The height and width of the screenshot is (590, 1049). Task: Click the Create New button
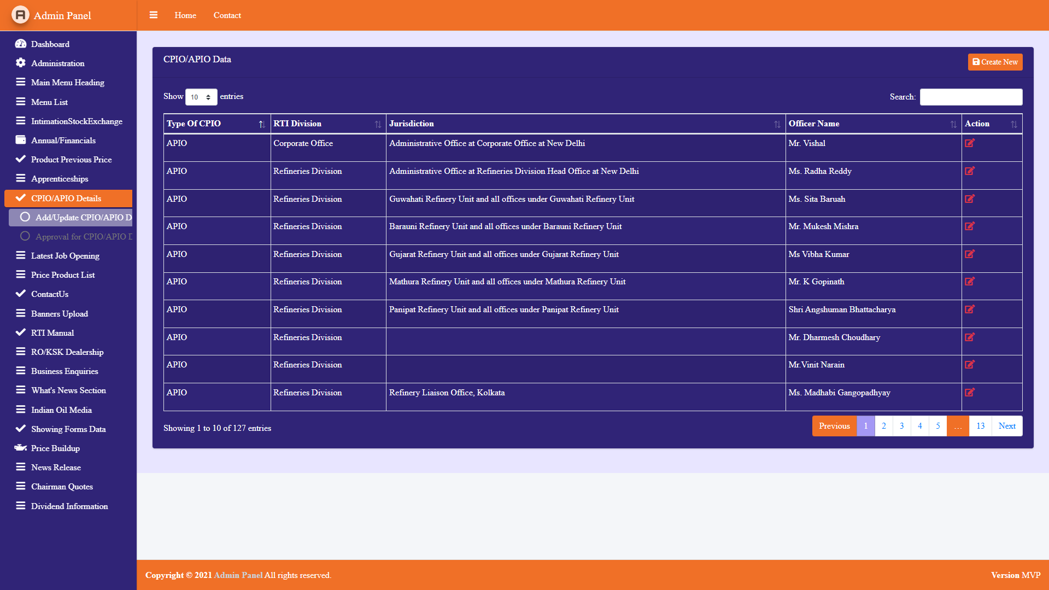click(x=994, y=62)
